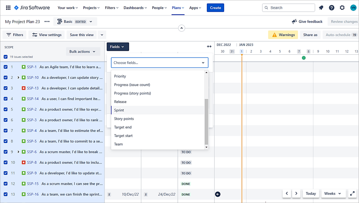Open the help question mark icon
This screenshot has width=359, height=203.
(332, 8)
